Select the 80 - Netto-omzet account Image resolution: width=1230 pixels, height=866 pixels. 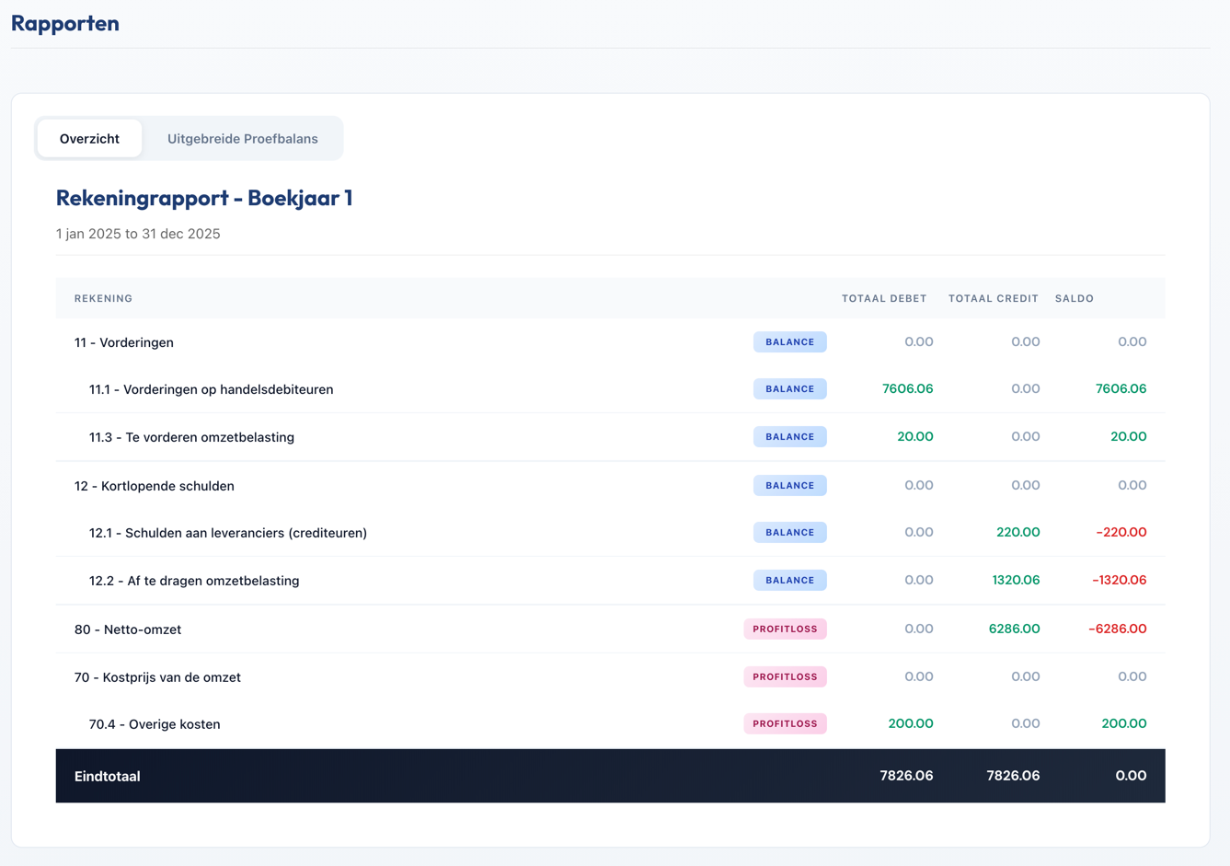click(x=128, y=629)
